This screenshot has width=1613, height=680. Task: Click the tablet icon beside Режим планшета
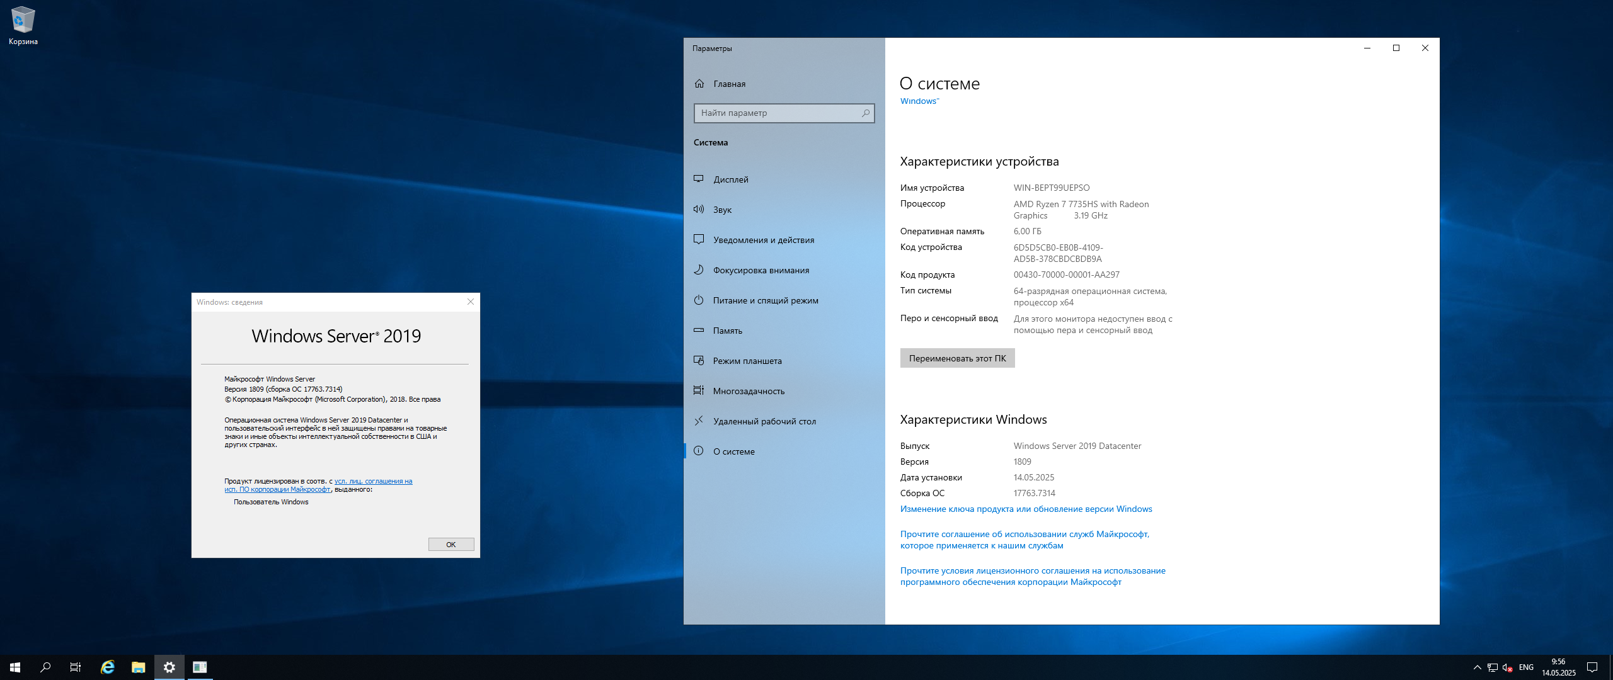click(699, 360)
